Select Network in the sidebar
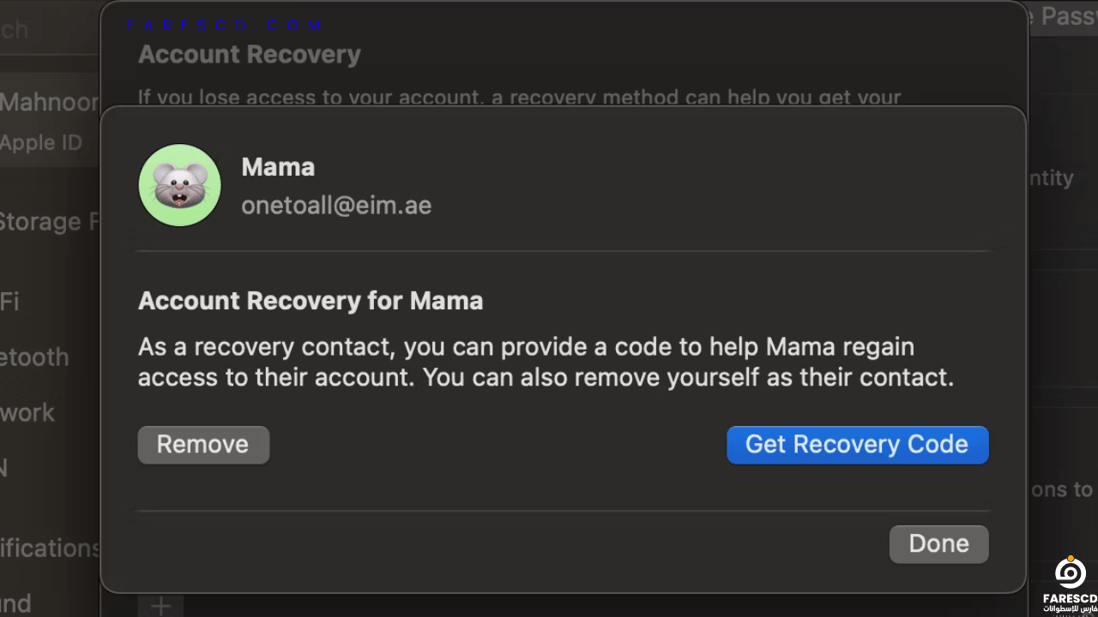Image resolution: width=1098 pixels, height=617 pixels. pos(27,412)
